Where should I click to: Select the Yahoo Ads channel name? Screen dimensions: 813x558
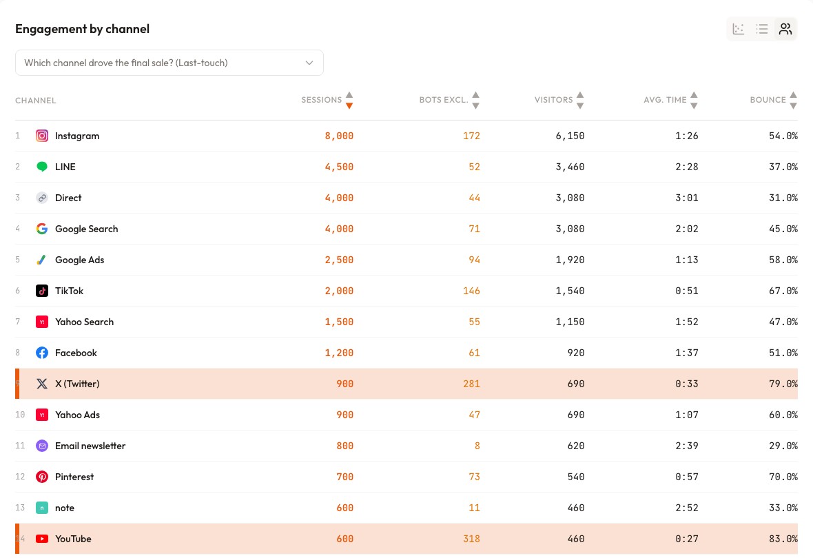pos(78,415)
